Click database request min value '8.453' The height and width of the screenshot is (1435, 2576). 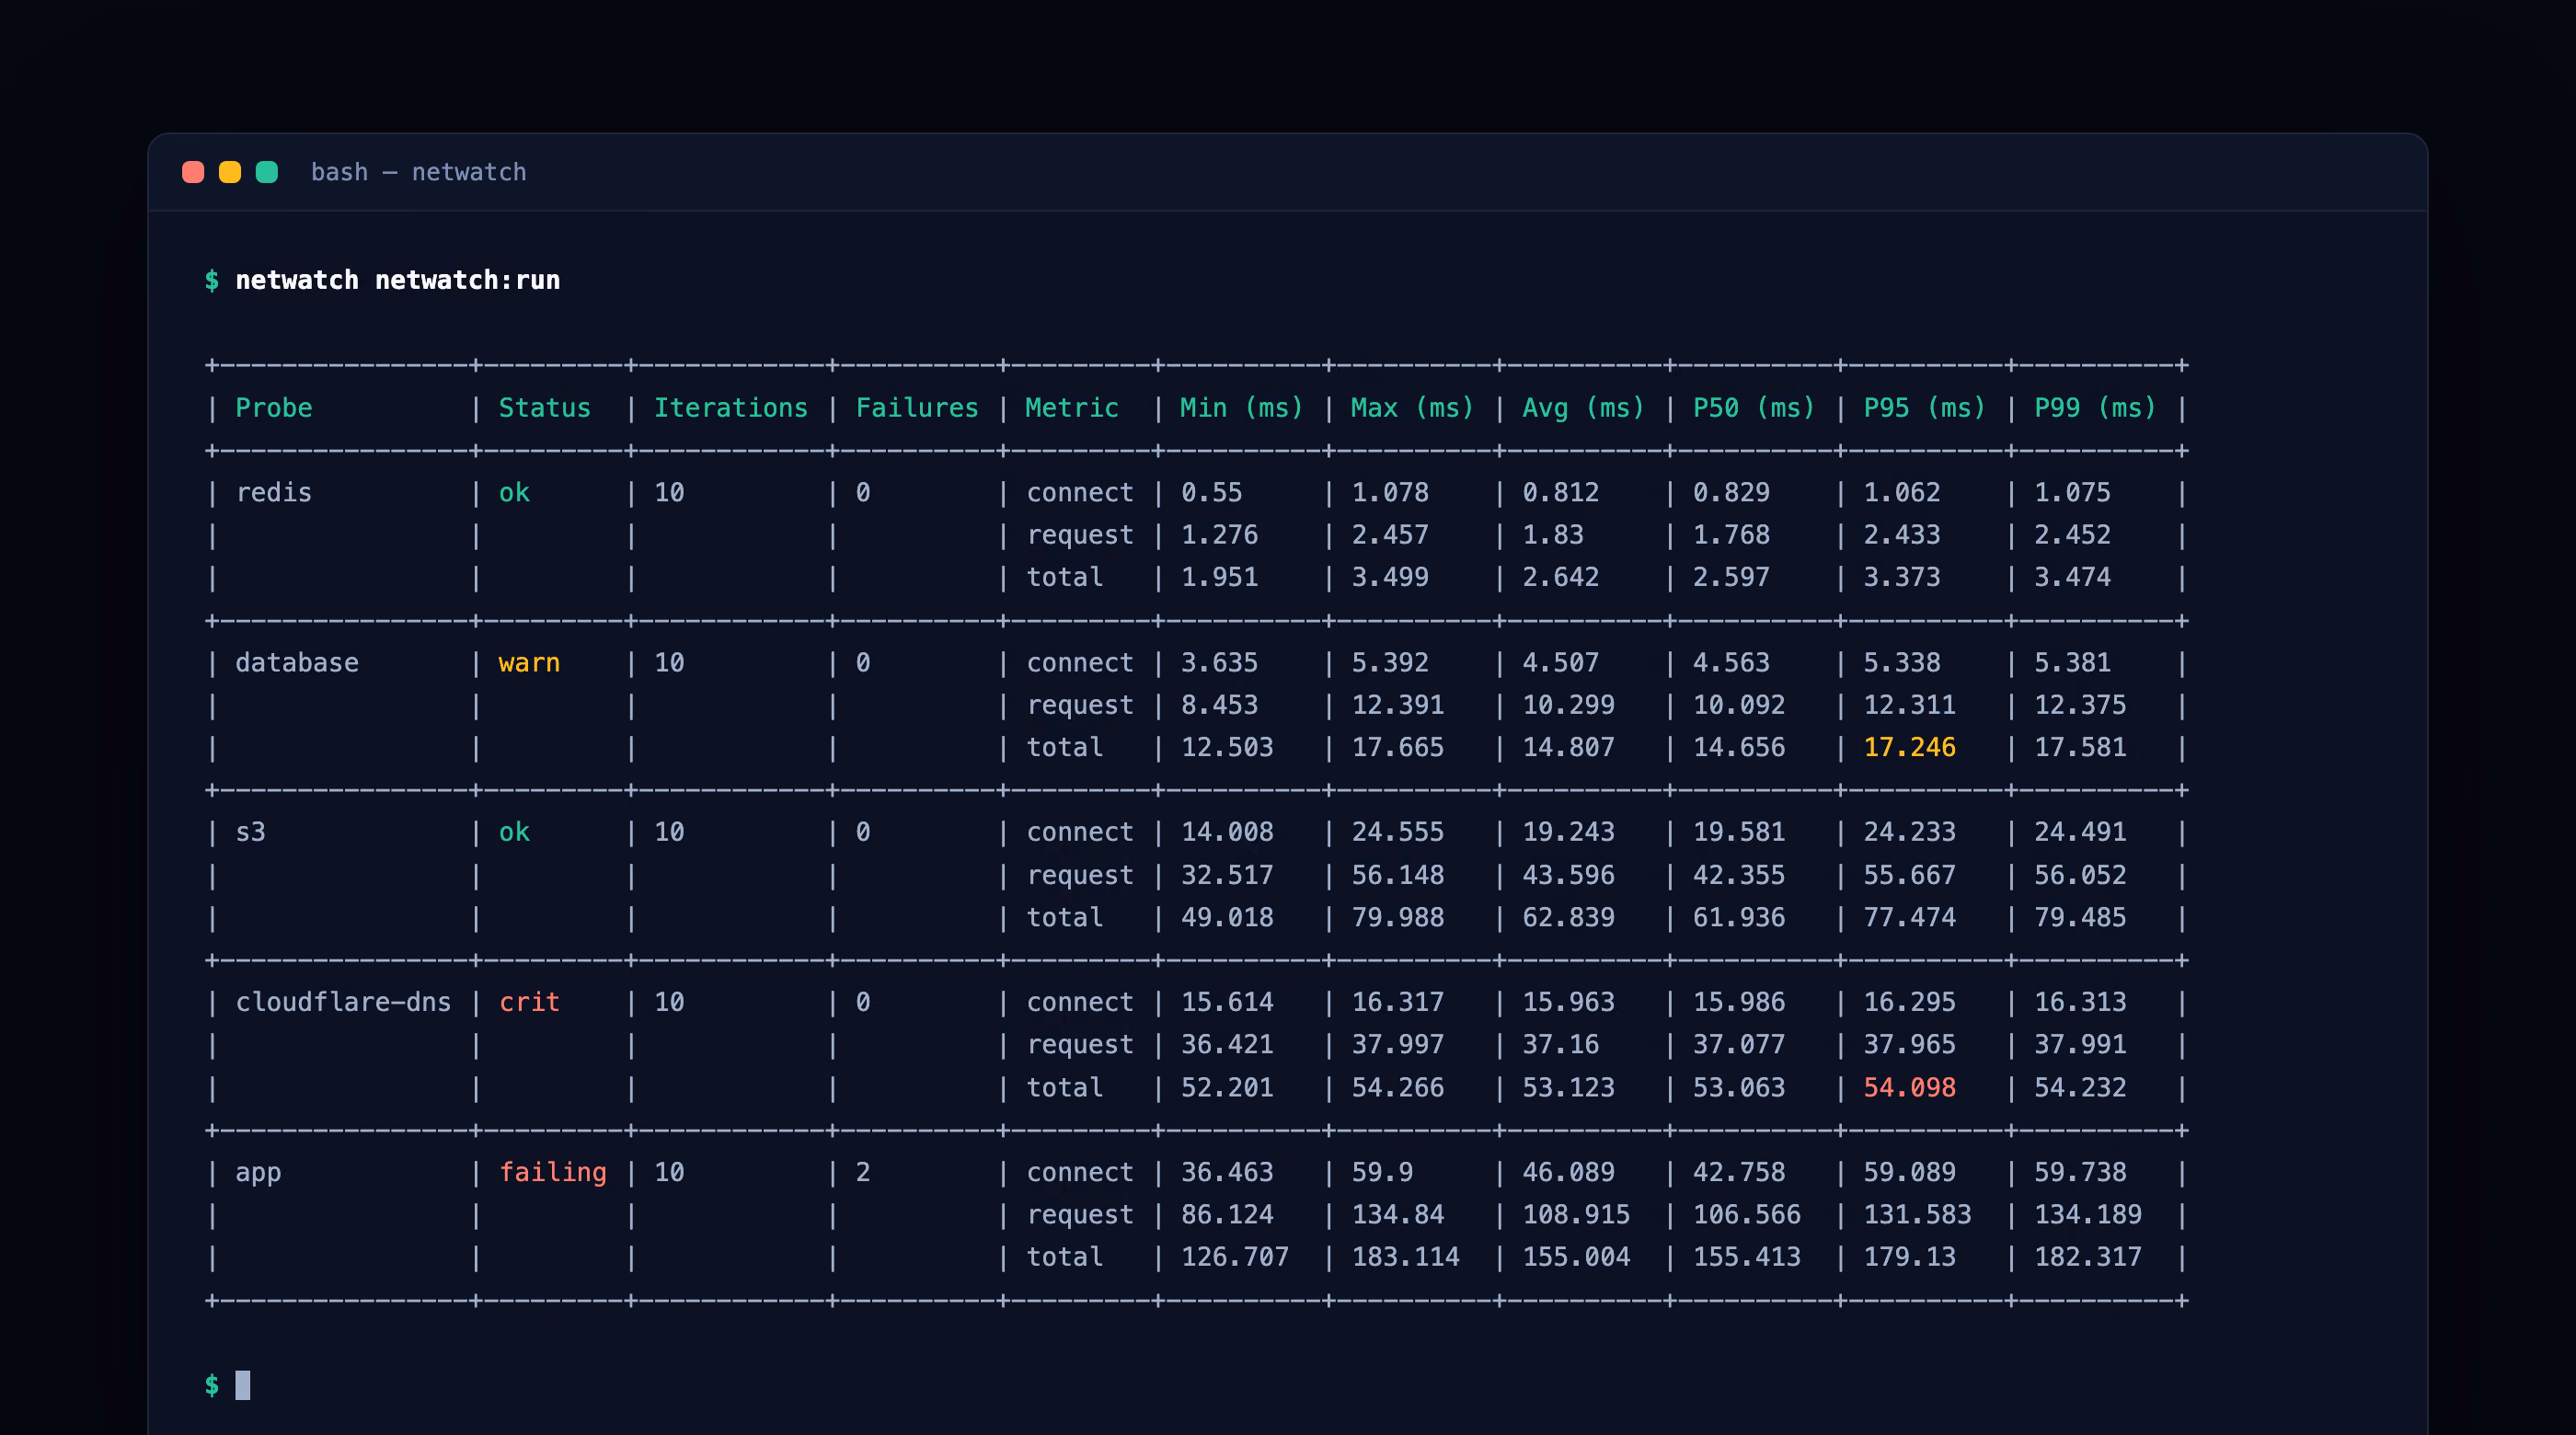[x=1220, y=705]
